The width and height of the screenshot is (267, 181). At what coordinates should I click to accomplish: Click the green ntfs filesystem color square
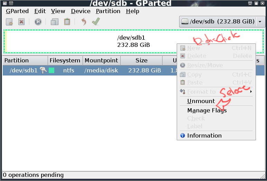[52, 70]
